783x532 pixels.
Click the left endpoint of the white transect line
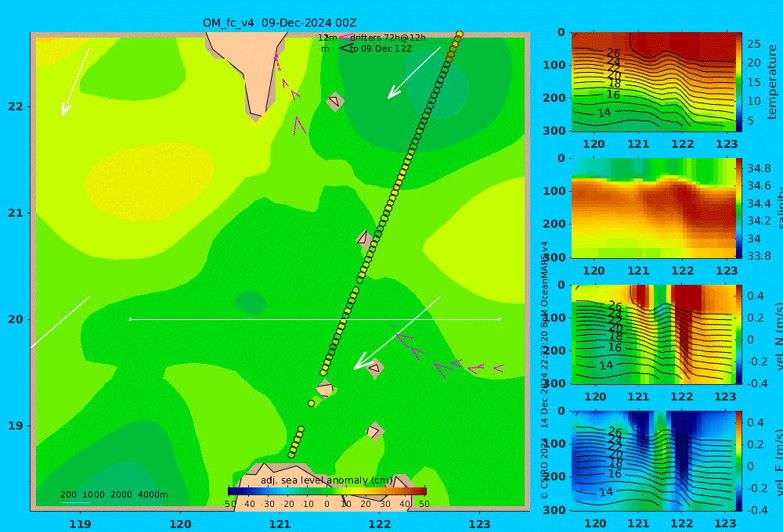(130, 319)
